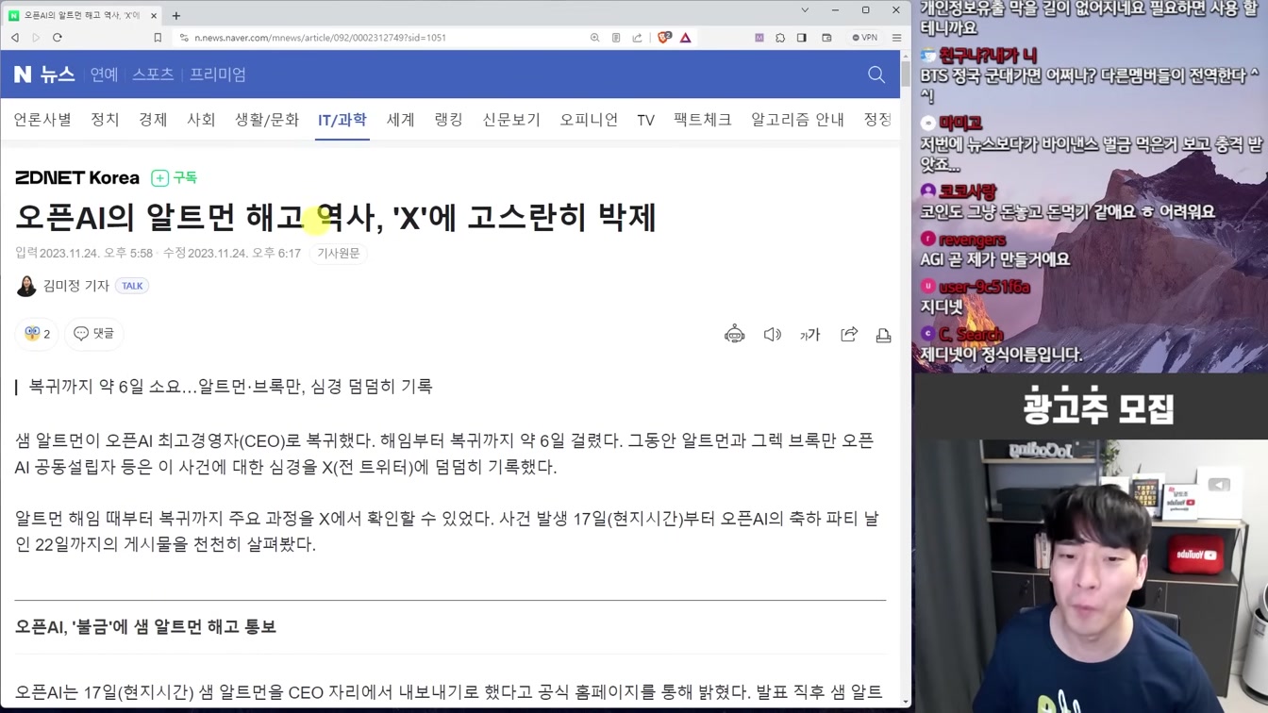Click reporter 김미정 기자 name
This screenshot has width=1268, height=713.
coord(75,286)
